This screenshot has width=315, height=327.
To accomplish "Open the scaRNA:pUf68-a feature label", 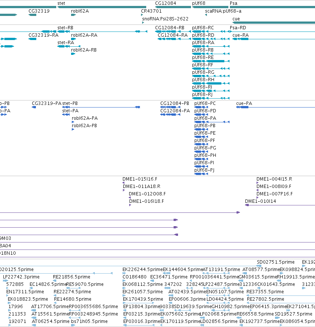I will coord(223,11).
